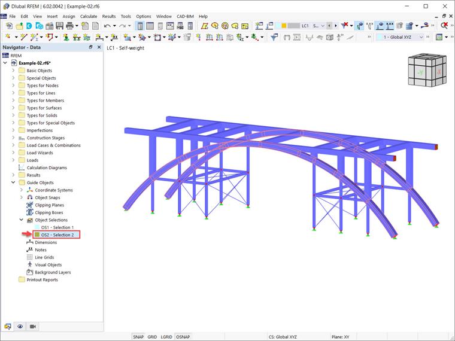Click the print report page icon
This screenshot has width=455, height=341.
(x=95, y=26)
